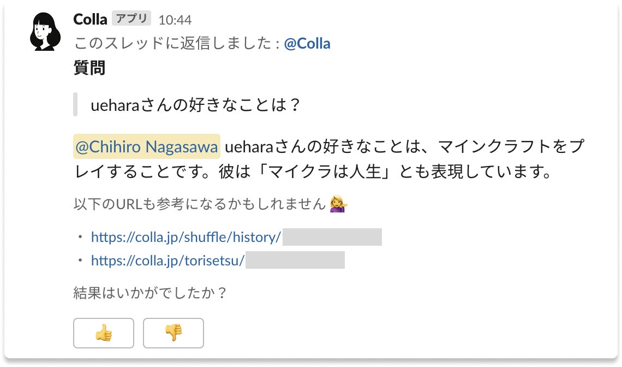The width and height of the screenshot is (622, 367).
Task: Open the @Colla thread link
Action: [x=307, y=44]
